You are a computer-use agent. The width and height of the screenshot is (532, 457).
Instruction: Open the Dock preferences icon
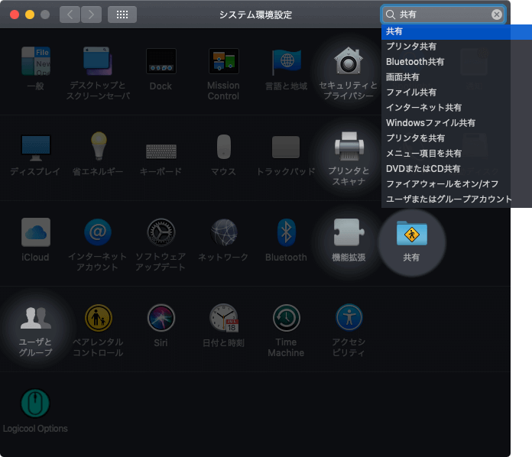161,61
